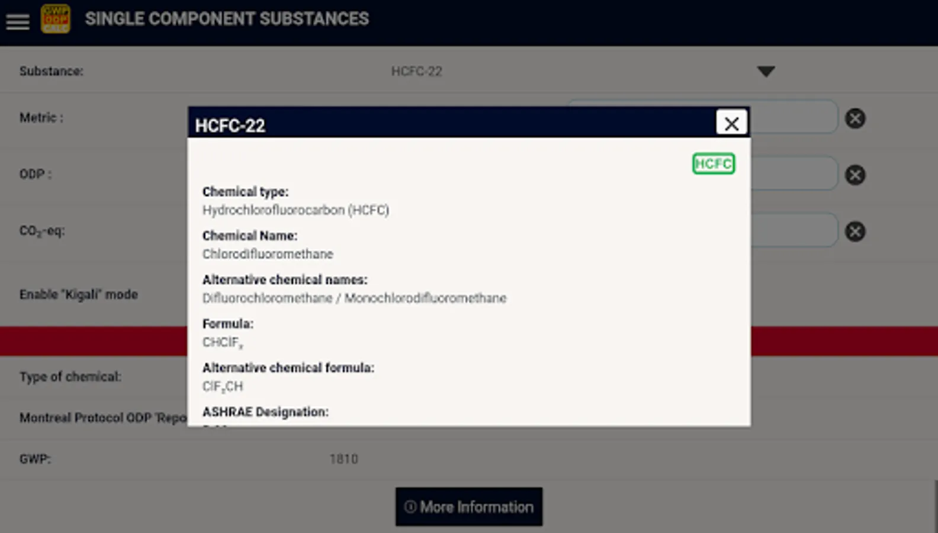This screenshot has height=533, width=938.
Task: Click the GWP ODP Calc app logo
Action: click(55, 19)
